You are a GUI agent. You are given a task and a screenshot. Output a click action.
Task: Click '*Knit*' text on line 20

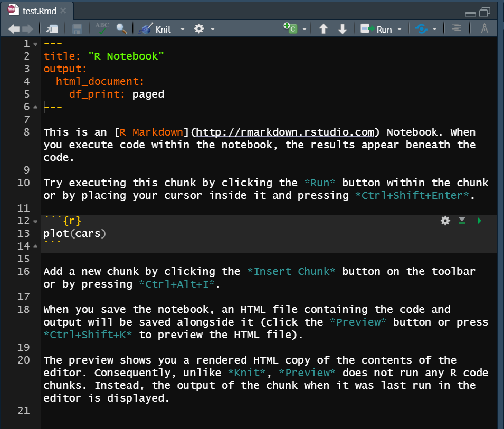(x=247, y=373)
